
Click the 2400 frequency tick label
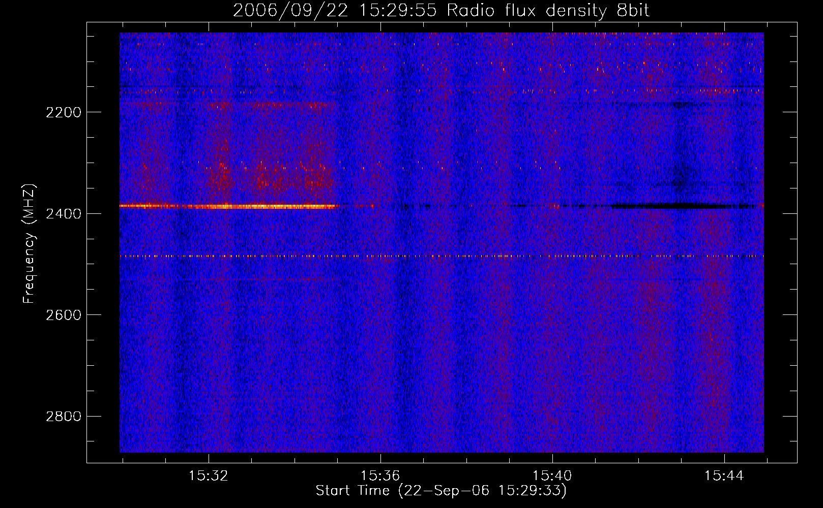(63, 214)
